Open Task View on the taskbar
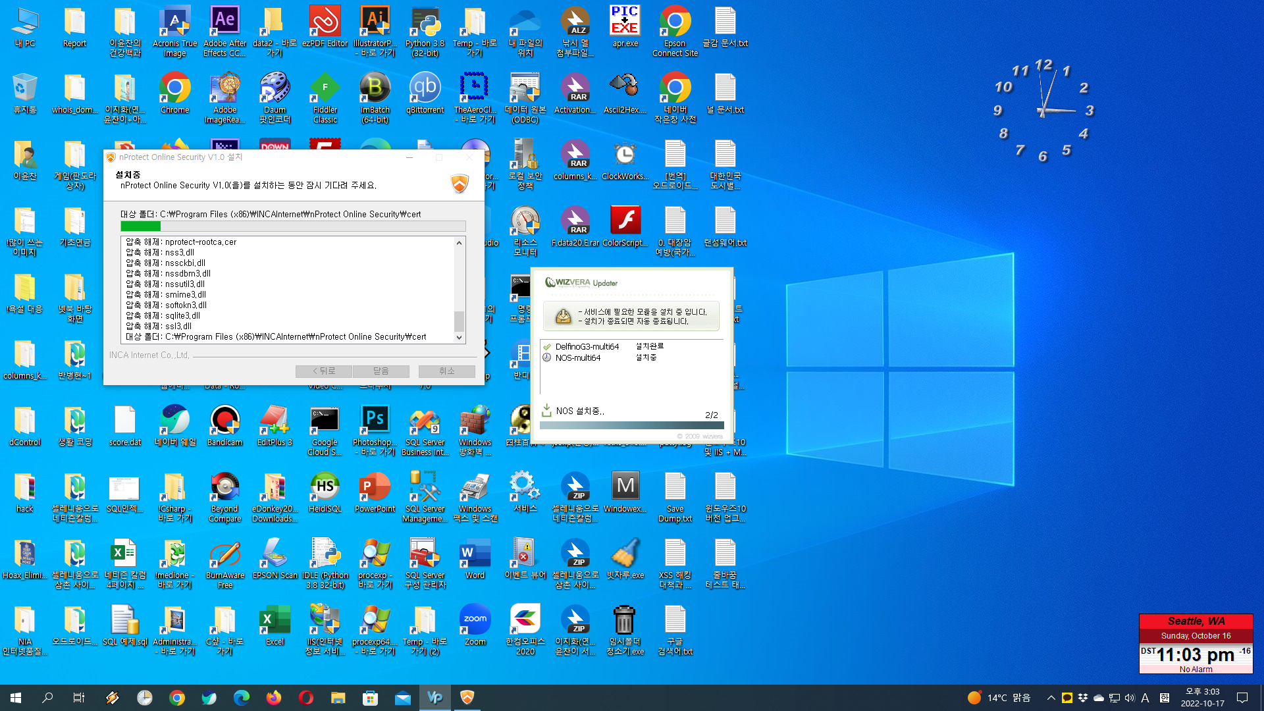Viewport: 1264px width, 711px height. pyautogui.click(x=79, y=698)
